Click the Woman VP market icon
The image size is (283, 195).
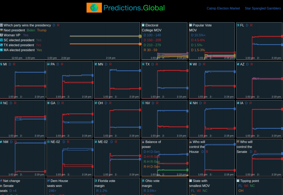(1, 35)
